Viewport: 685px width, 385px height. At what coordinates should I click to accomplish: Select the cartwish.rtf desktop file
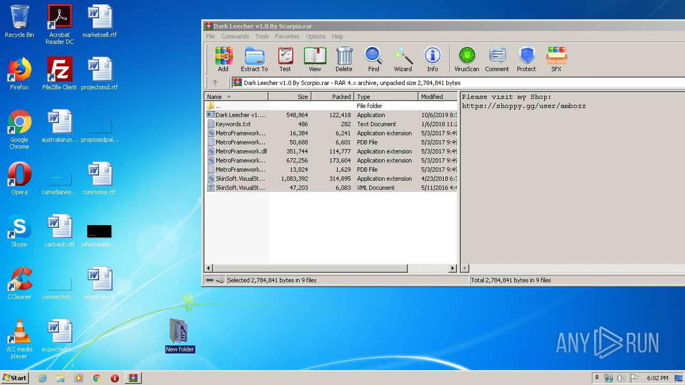pos(59,231)
